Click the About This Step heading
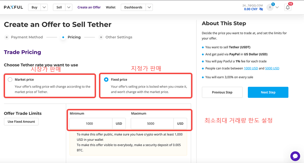The width and height of the screenshot is (304, 163). pos(224,23)
